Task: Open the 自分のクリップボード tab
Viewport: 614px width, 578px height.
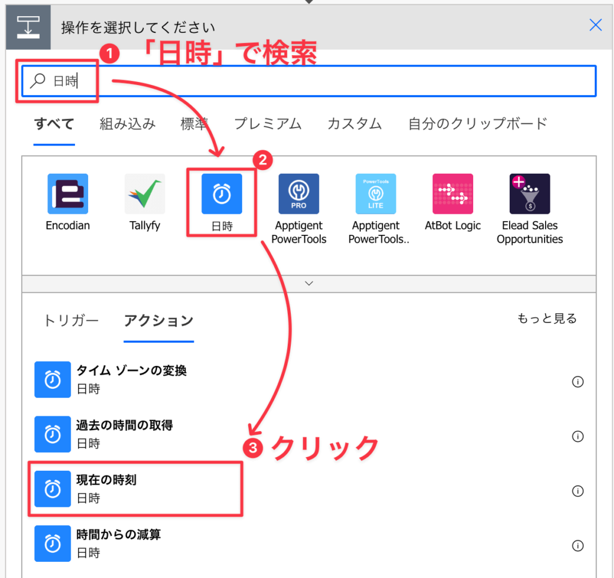Action: point(478,124)
